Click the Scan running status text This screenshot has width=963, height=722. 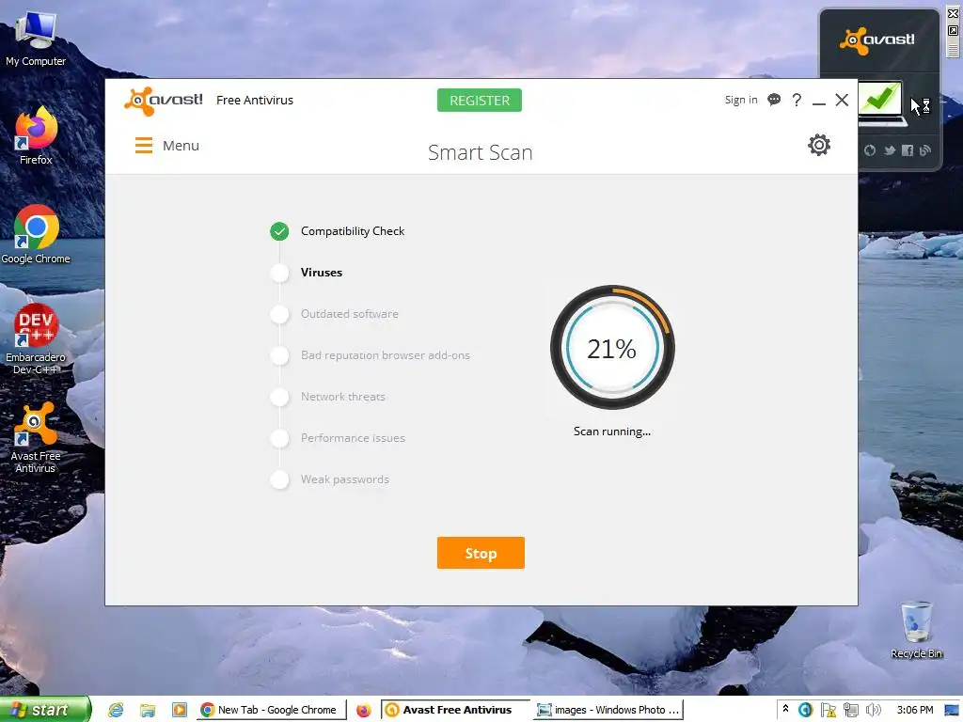(611, 431)
